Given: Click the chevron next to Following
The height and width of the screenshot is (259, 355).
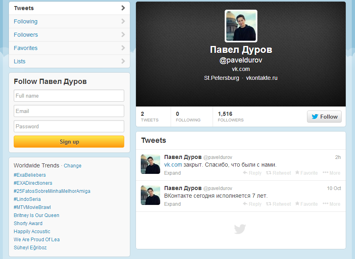Looking at the screenshot, I should click(x=123, y=21).
